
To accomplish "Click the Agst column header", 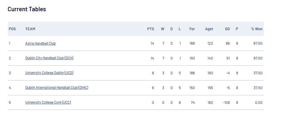I will point(209,29).
